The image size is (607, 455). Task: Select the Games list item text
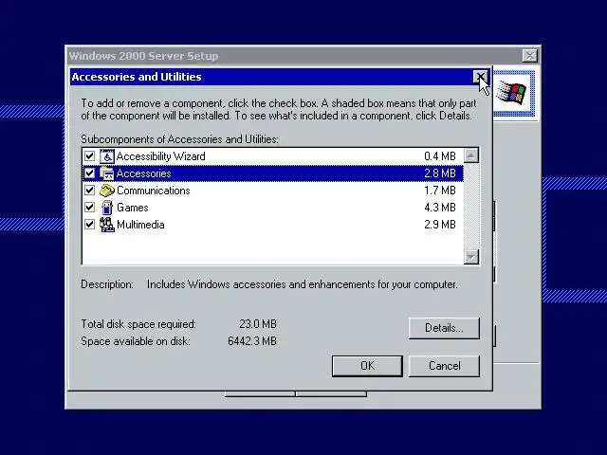tap(133, 208)
